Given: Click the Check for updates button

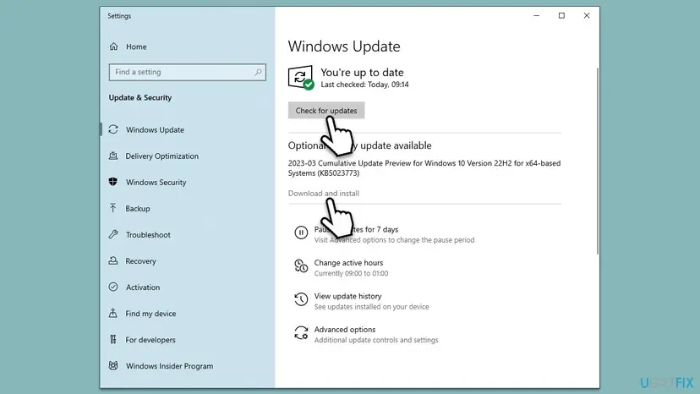Looking at the screenshot, I should [x=326, y=111].
